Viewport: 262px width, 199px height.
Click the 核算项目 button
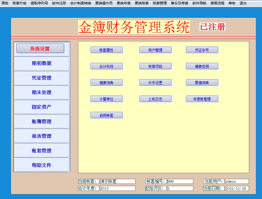click(155, 66)
